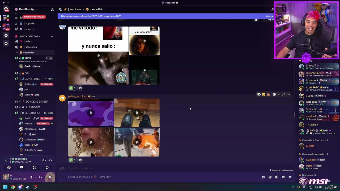Open pablo_perroloco's user profile name
This screenshot has width=340, height=191.
pos(78,97)
